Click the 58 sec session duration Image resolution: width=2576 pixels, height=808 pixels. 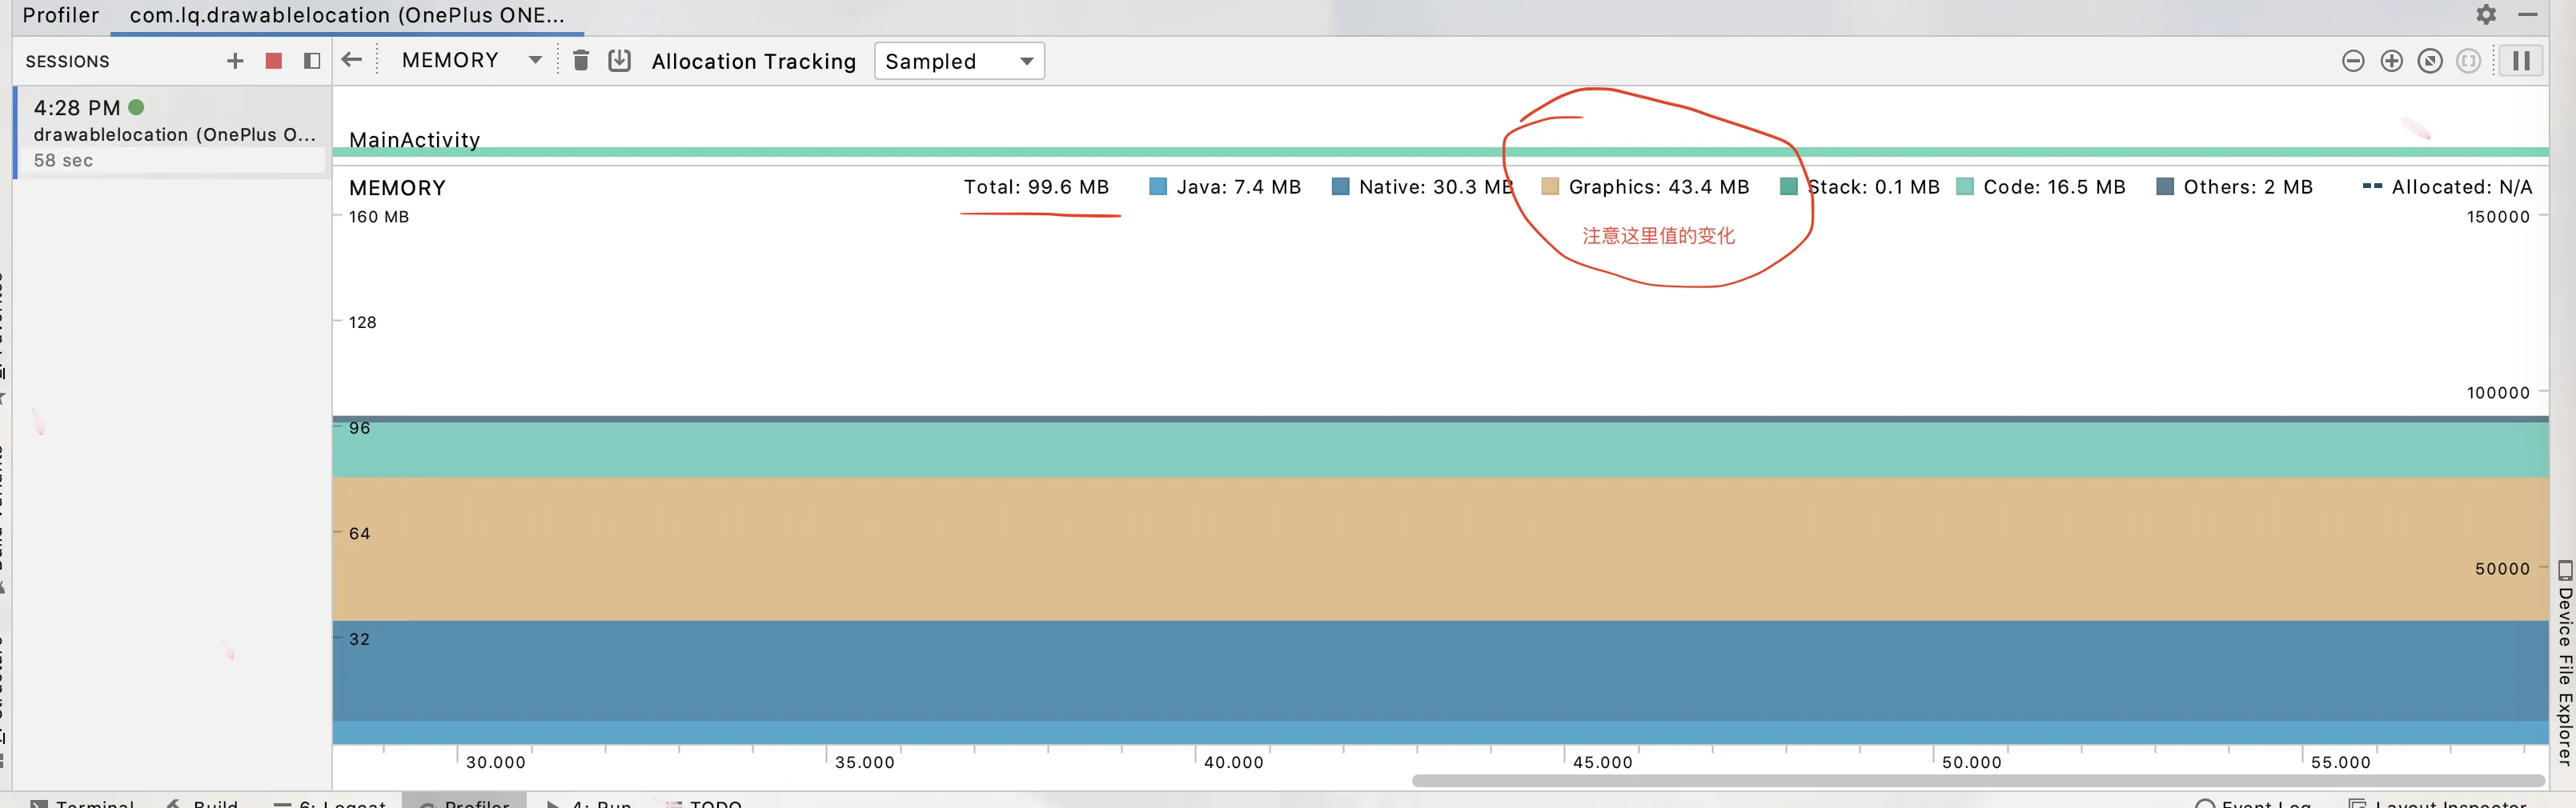tap(63, 160)
